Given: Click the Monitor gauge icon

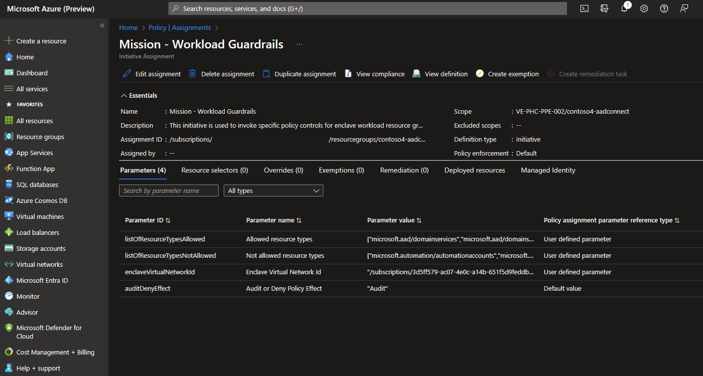Looking at the screenshot, I should [x=8, y=296].
